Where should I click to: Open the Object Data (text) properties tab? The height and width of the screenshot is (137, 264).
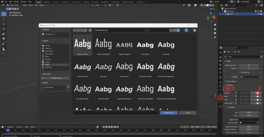point(220,98)
